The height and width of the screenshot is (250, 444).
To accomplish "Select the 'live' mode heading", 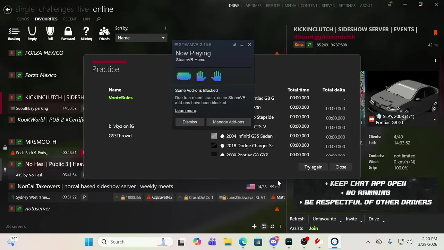I will tap(83, 9).
